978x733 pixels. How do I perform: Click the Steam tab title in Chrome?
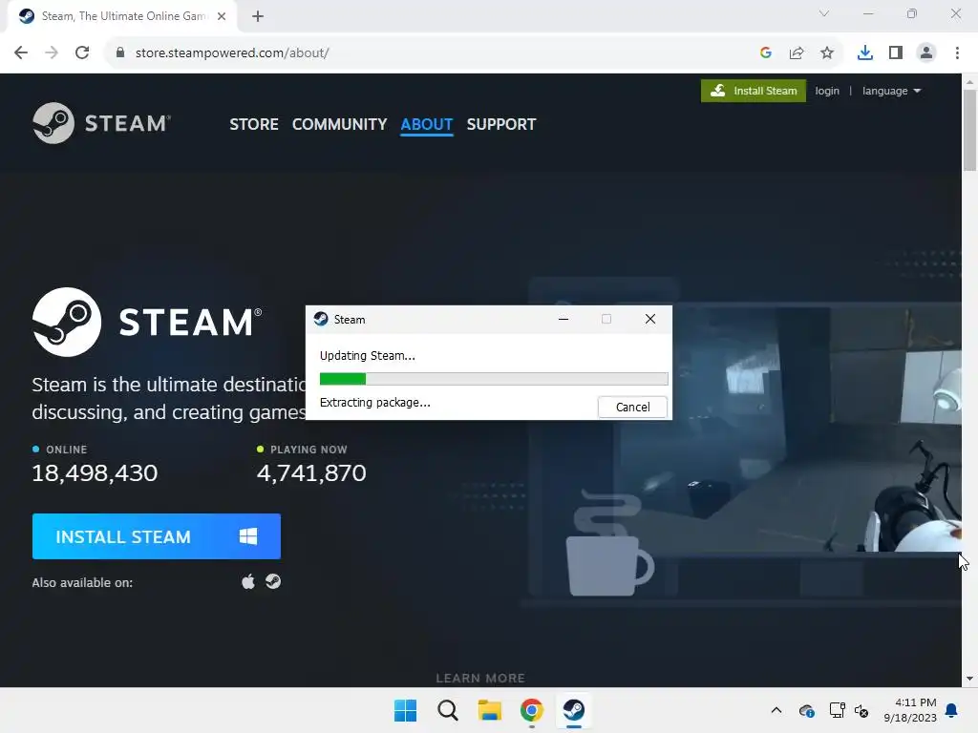pyautogui.click(x=123, y=16)
